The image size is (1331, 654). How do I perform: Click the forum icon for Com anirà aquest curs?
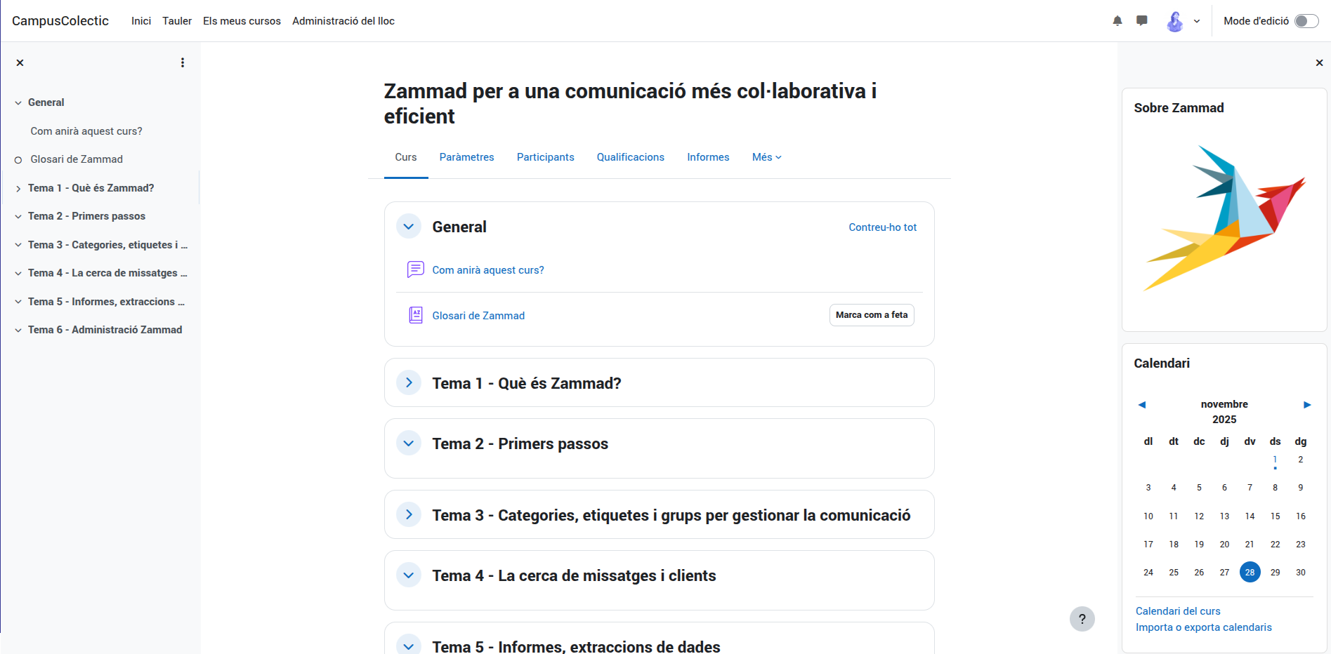coord(416,269)
